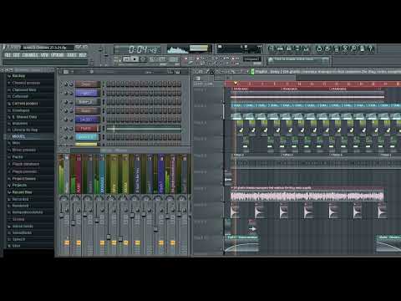Select the pencil draw tool in Playlist toolbar
401x301 pixels.
(207, 72)
